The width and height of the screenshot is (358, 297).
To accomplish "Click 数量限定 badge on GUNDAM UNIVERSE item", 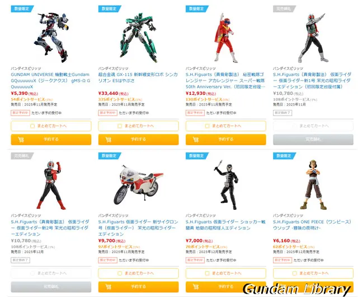I will pyautogui.click(x=22, y=9).
